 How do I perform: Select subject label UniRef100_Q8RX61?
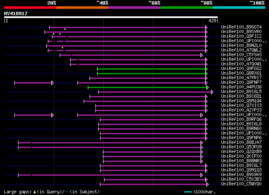click(241, 73)
